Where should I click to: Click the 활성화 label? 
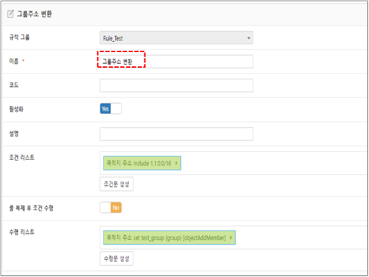[x=16, y=109]
